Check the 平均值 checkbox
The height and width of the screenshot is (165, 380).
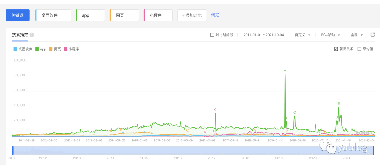click(359, 49)
